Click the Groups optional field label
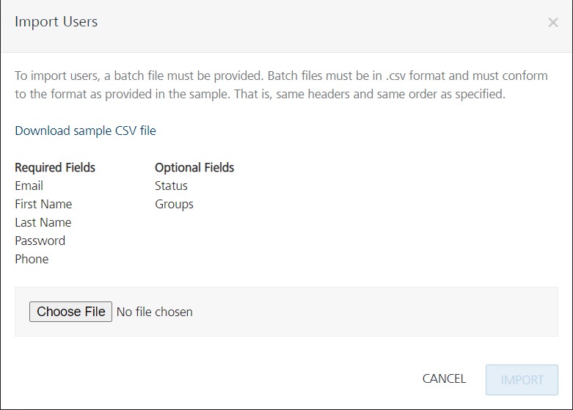 (x=174, y=205)
